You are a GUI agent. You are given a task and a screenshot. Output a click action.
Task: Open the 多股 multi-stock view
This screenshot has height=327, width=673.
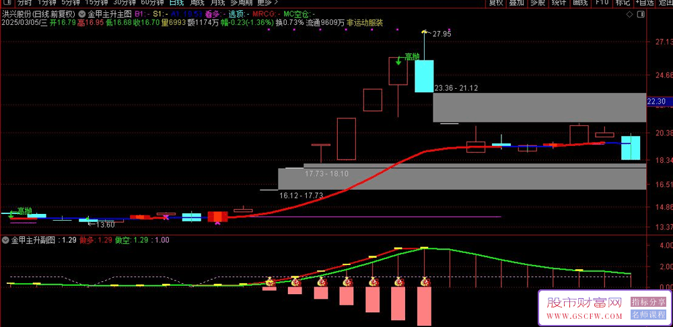(537, 2)
